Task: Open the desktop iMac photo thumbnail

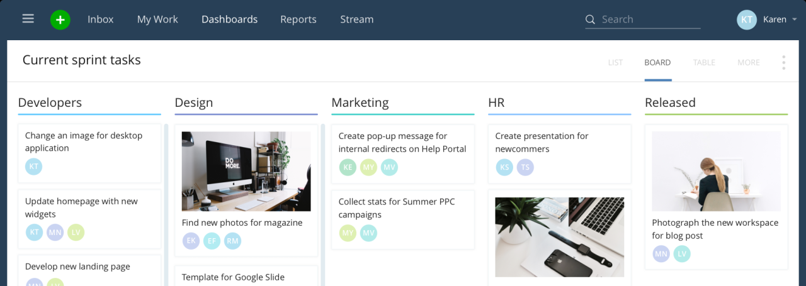Action: click(246, 171)
